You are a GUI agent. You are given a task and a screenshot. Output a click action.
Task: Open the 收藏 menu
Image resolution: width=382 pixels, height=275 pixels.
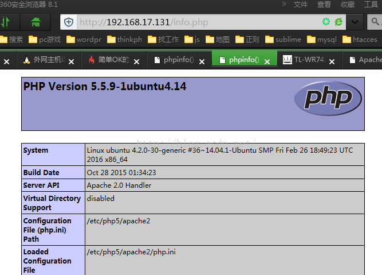click(348, 4)
